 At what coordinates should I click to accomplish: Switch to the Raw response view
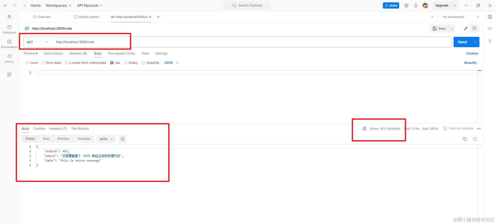(x=46, y=139)
